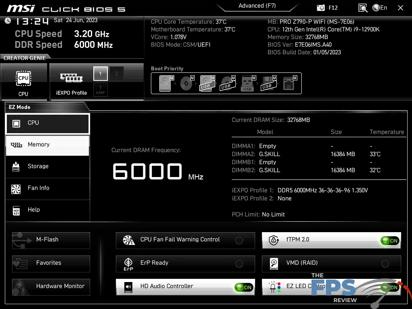This screenshot has width=412, height=309.
Task: Click the system time 13:24
Action: click(x=32, y=21)
